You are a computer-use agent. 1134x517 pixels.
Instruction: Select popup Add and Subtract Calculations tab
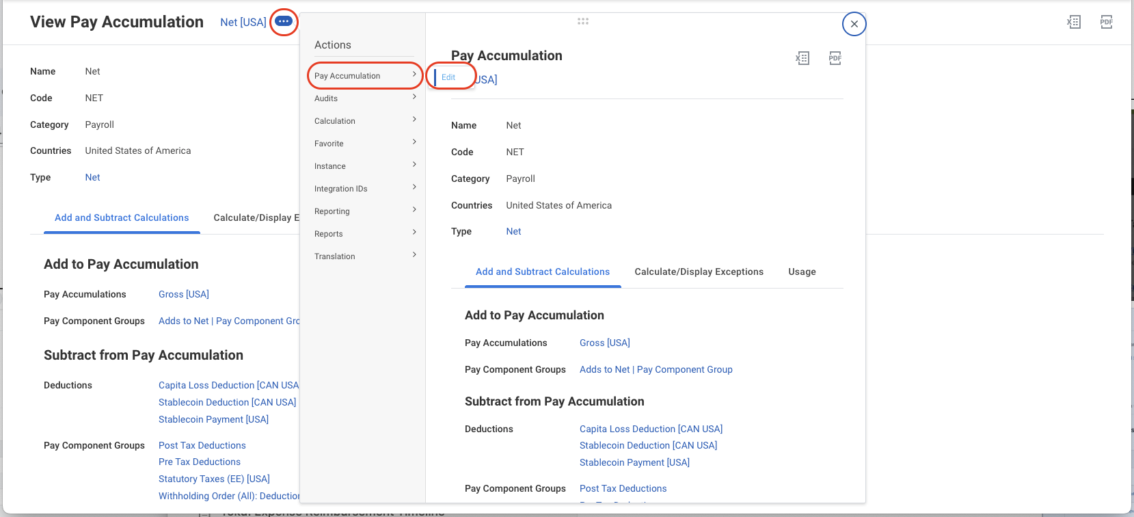click(543, 271)
